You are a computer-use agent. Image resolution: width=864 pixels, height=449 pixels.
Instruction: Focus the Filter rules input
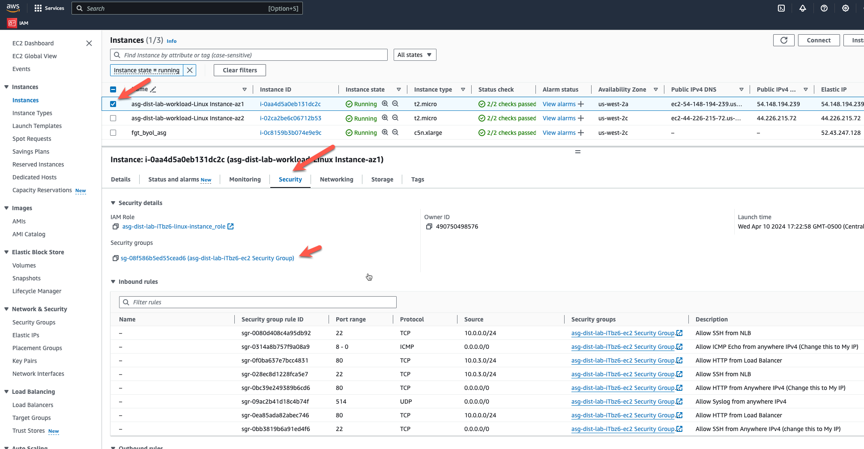258,302
